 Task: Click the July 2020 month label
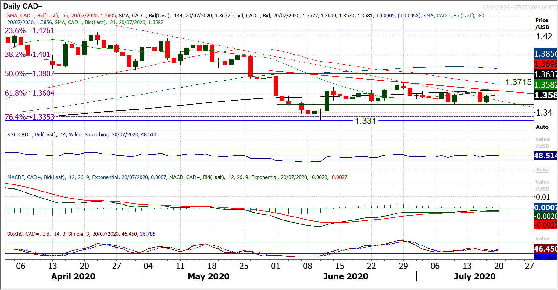(x=475, y=276)
